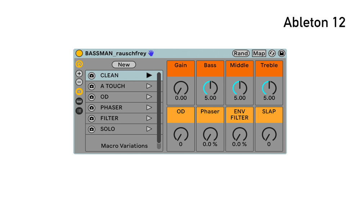Screen dimensions: 362x203
Task: Click the Middle macro header
Action: pyautogui.click(x=240, y=69)
